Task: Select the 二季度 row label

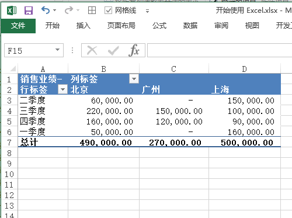Action: click(x=43, y=101)
